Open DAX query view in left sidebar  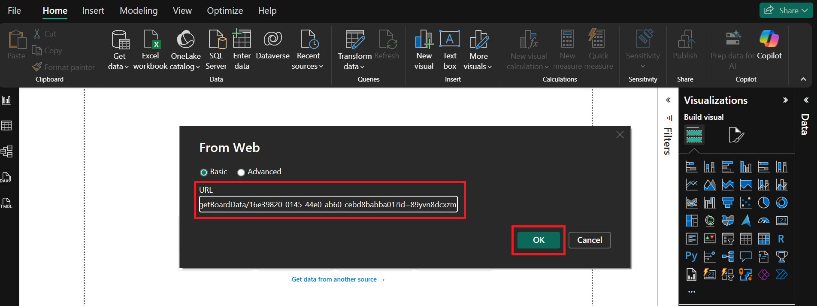(x=6, y=177)
